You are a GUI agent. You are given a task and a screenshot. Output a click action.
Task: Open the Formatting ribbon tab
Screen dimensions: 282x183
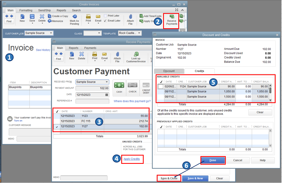(x=26, y=10)
